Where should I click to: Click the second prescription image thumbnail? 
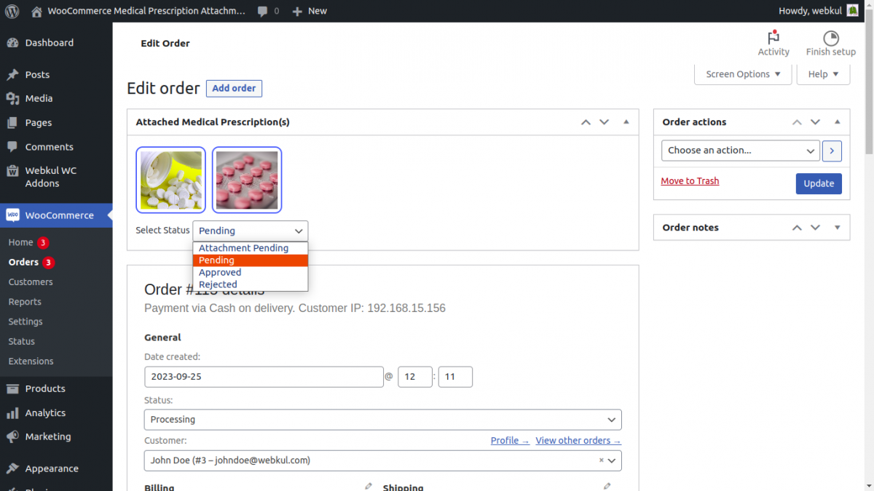click(246, 179)
